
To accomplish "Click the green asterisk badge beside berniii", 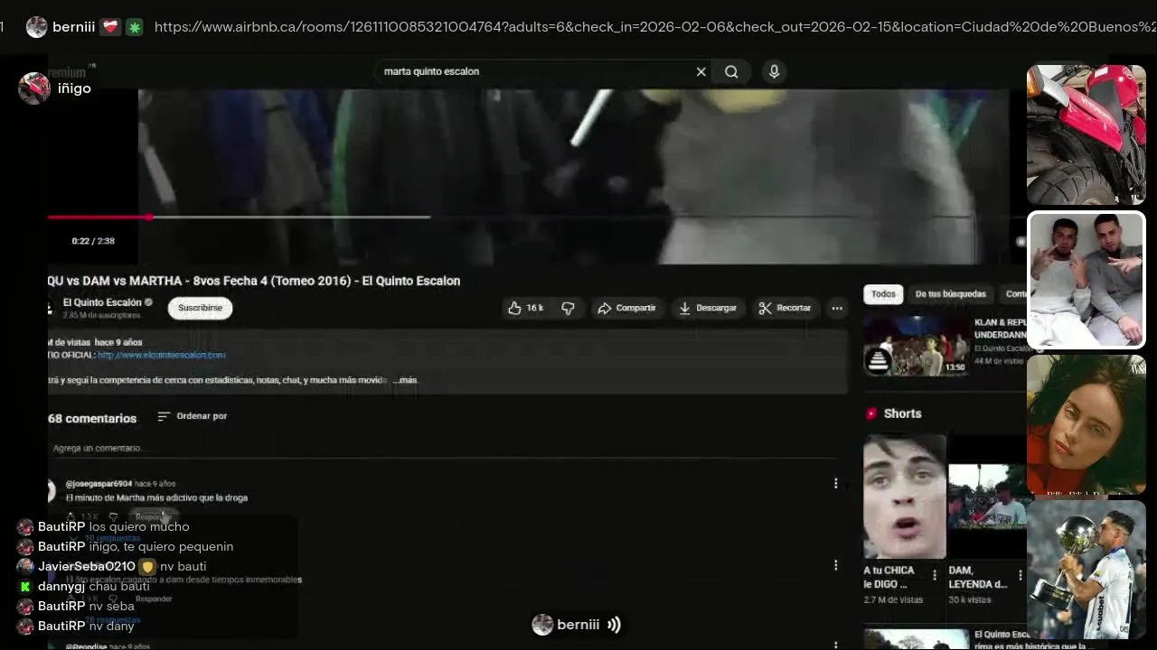I will pos(134,27).
